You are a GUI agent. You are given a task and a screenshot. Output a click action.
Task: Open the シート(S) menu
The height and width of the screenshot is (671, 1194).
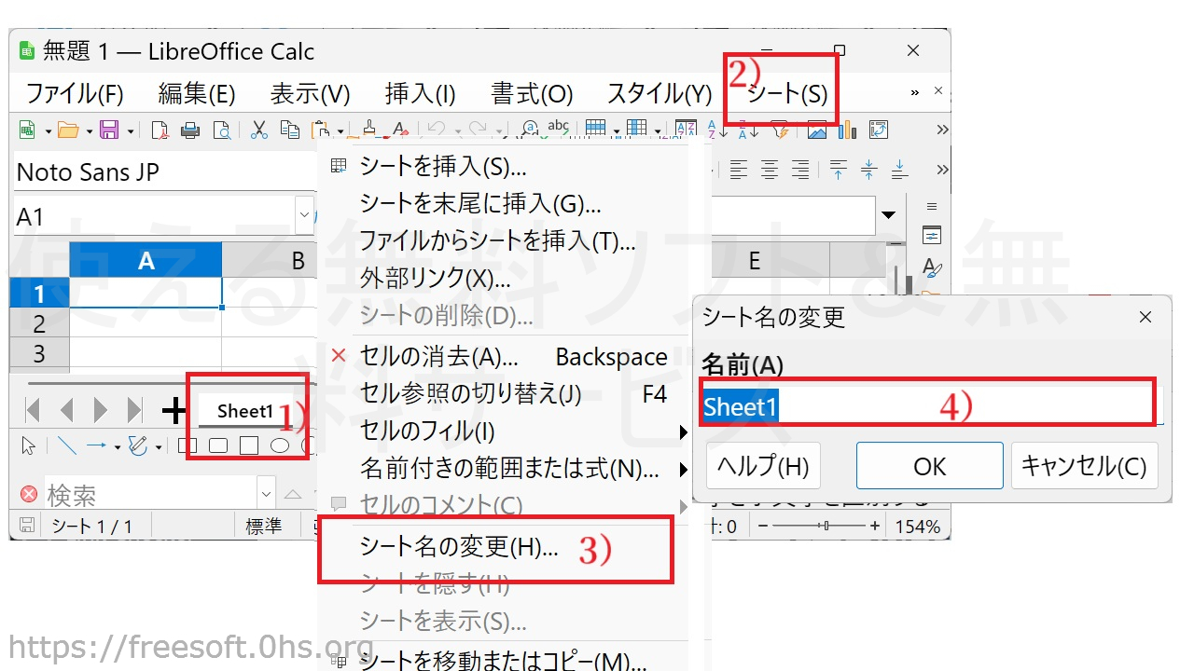[786, 93]
